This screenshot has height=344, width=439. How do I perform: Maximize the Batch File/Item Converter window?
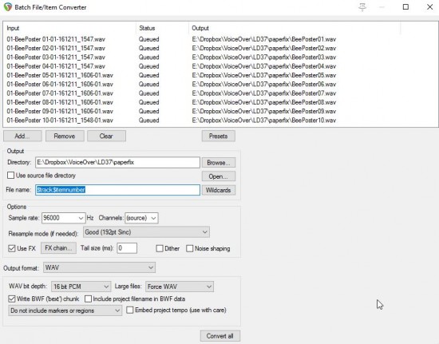click(405, 7)
